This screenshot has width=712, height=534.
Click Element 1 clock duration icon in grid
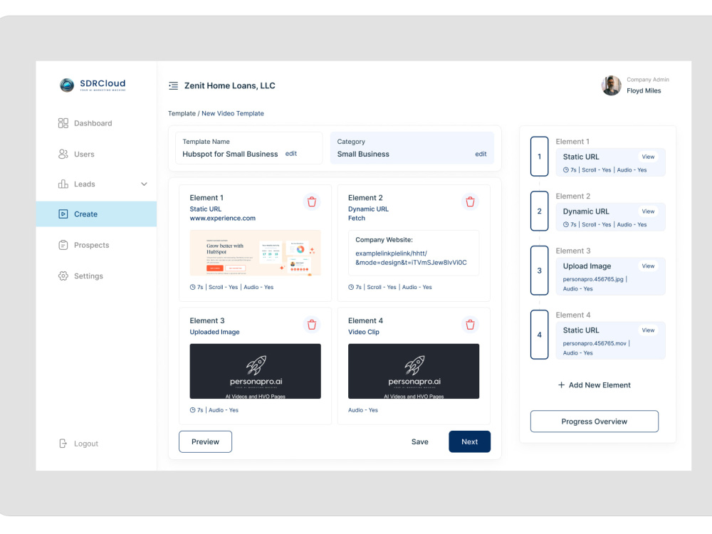point(192,288)
